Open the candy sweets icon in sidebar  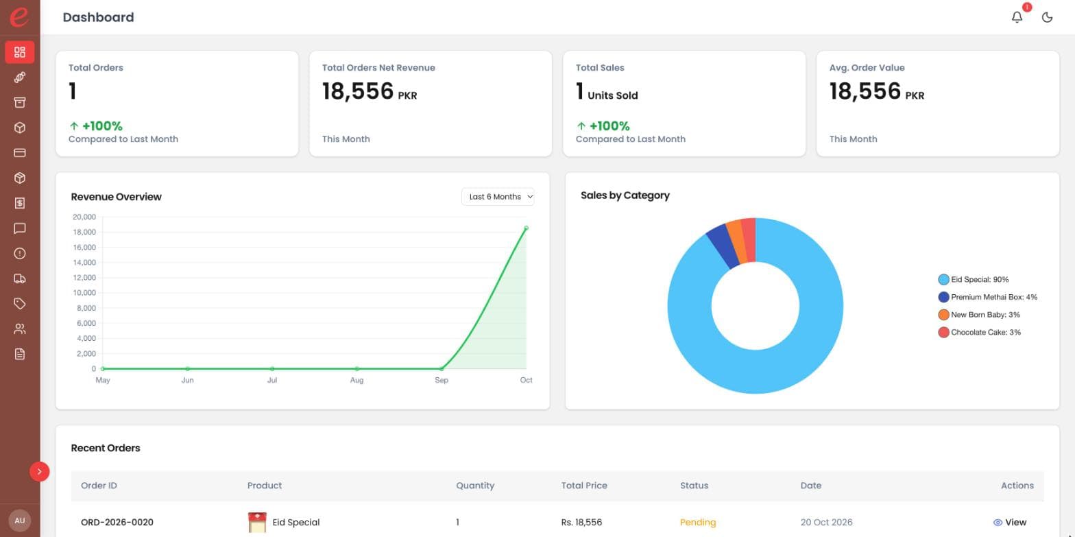tap(20, 77)
